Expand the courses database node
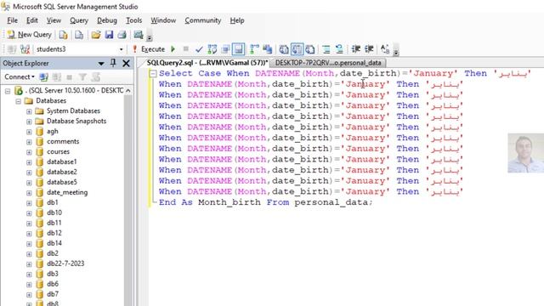This screenshot has height=306, width=544. click(x=29, y=152)
